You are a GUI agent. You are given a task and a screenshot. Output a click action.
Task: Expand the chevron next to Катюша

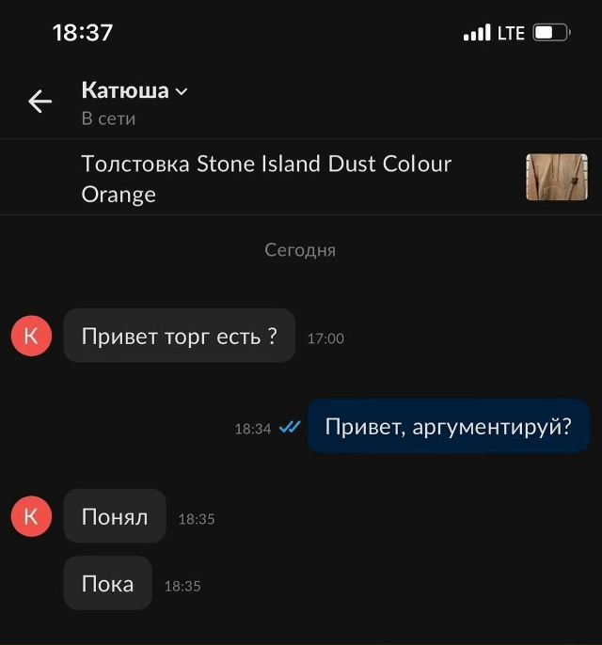182,91
